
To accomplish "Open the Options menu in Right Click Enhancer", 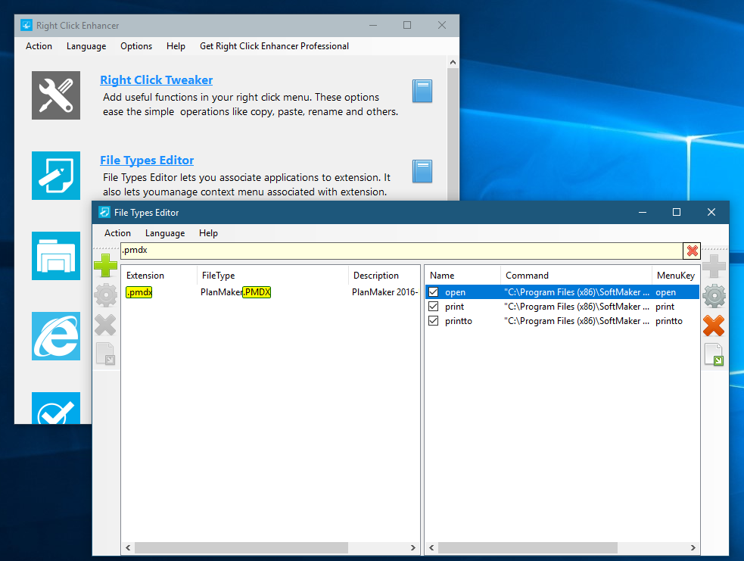I will [x=136, y=46].
